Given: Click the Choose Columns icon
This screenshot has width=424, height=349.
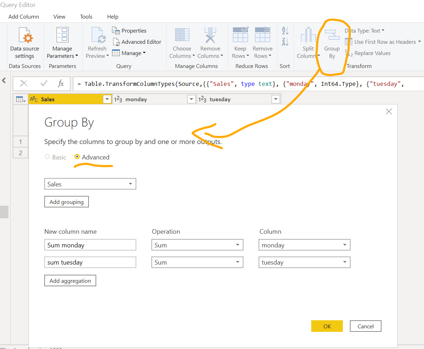Looking at the screenshot, I should coord(182,35).
